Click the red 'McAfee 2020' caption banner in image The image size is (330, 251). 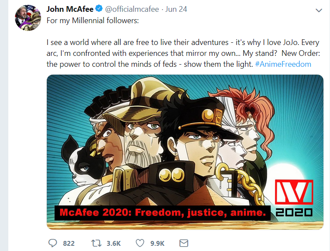(163, 213)
